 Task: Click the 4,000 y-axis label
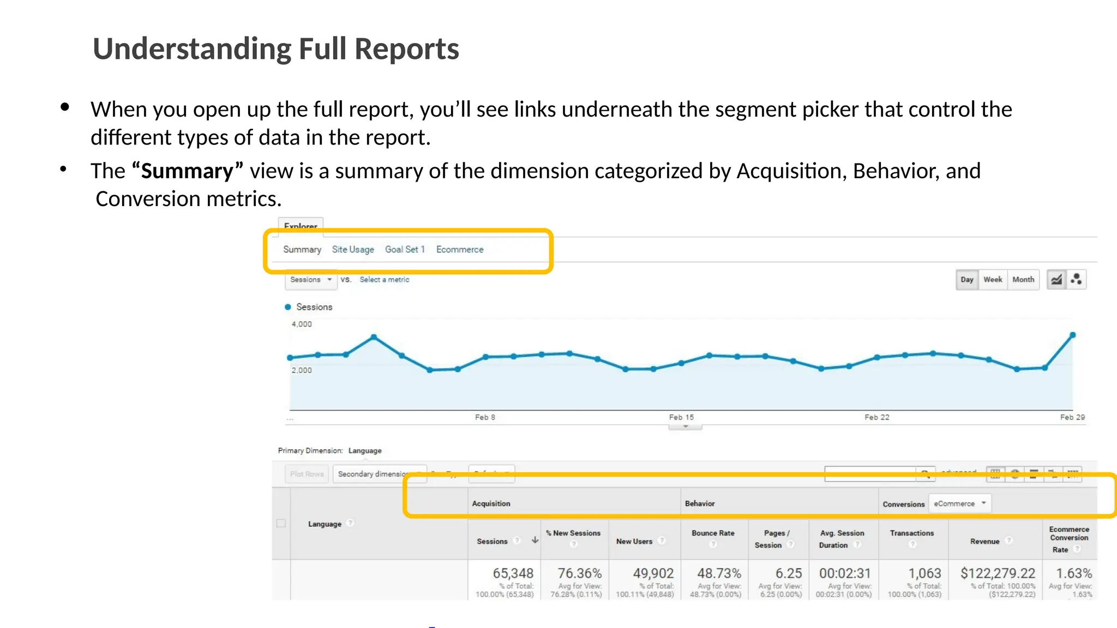302,324
